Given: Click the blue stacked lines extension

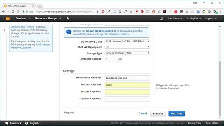Looking at the screenshot, I should click(x=198, y=12).
